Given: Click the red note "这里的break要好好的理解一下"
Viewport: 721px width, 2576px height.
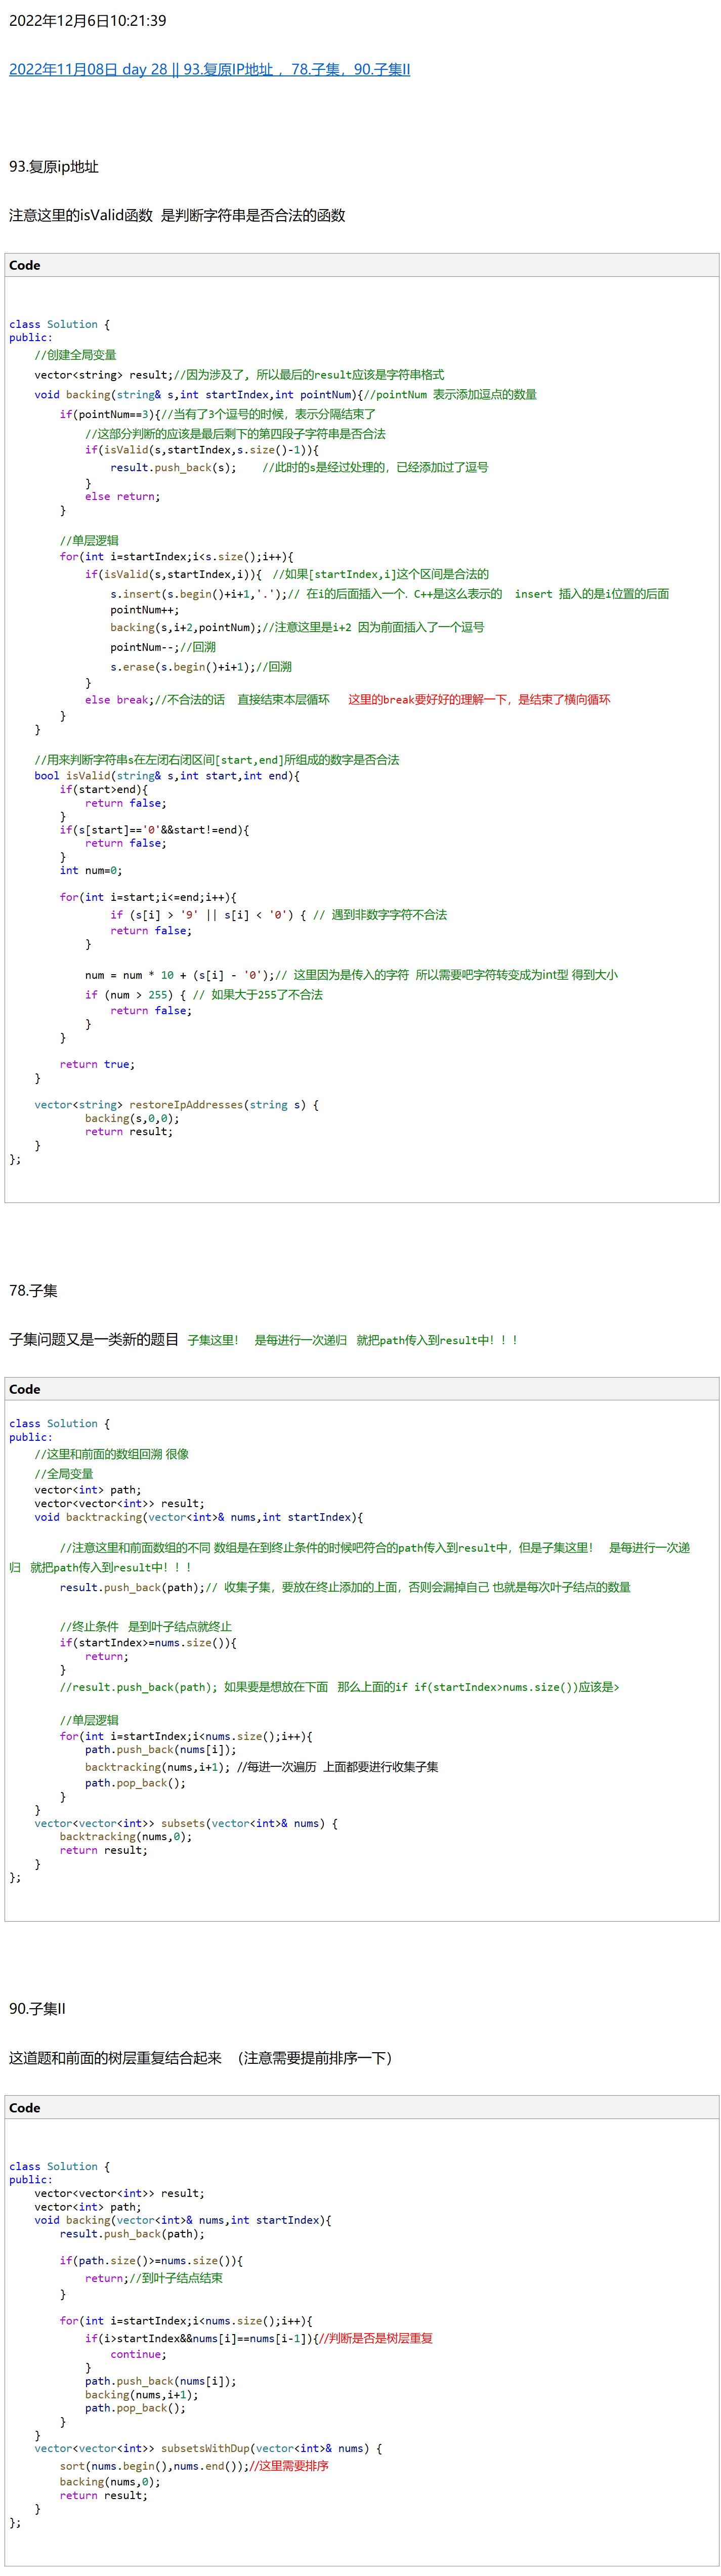Looking at the screenshot, I should click(x=427, y=700).
